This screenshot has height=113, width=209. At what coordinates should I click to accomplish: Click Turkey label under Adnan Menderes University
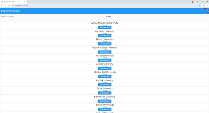[x=105, y=25]
